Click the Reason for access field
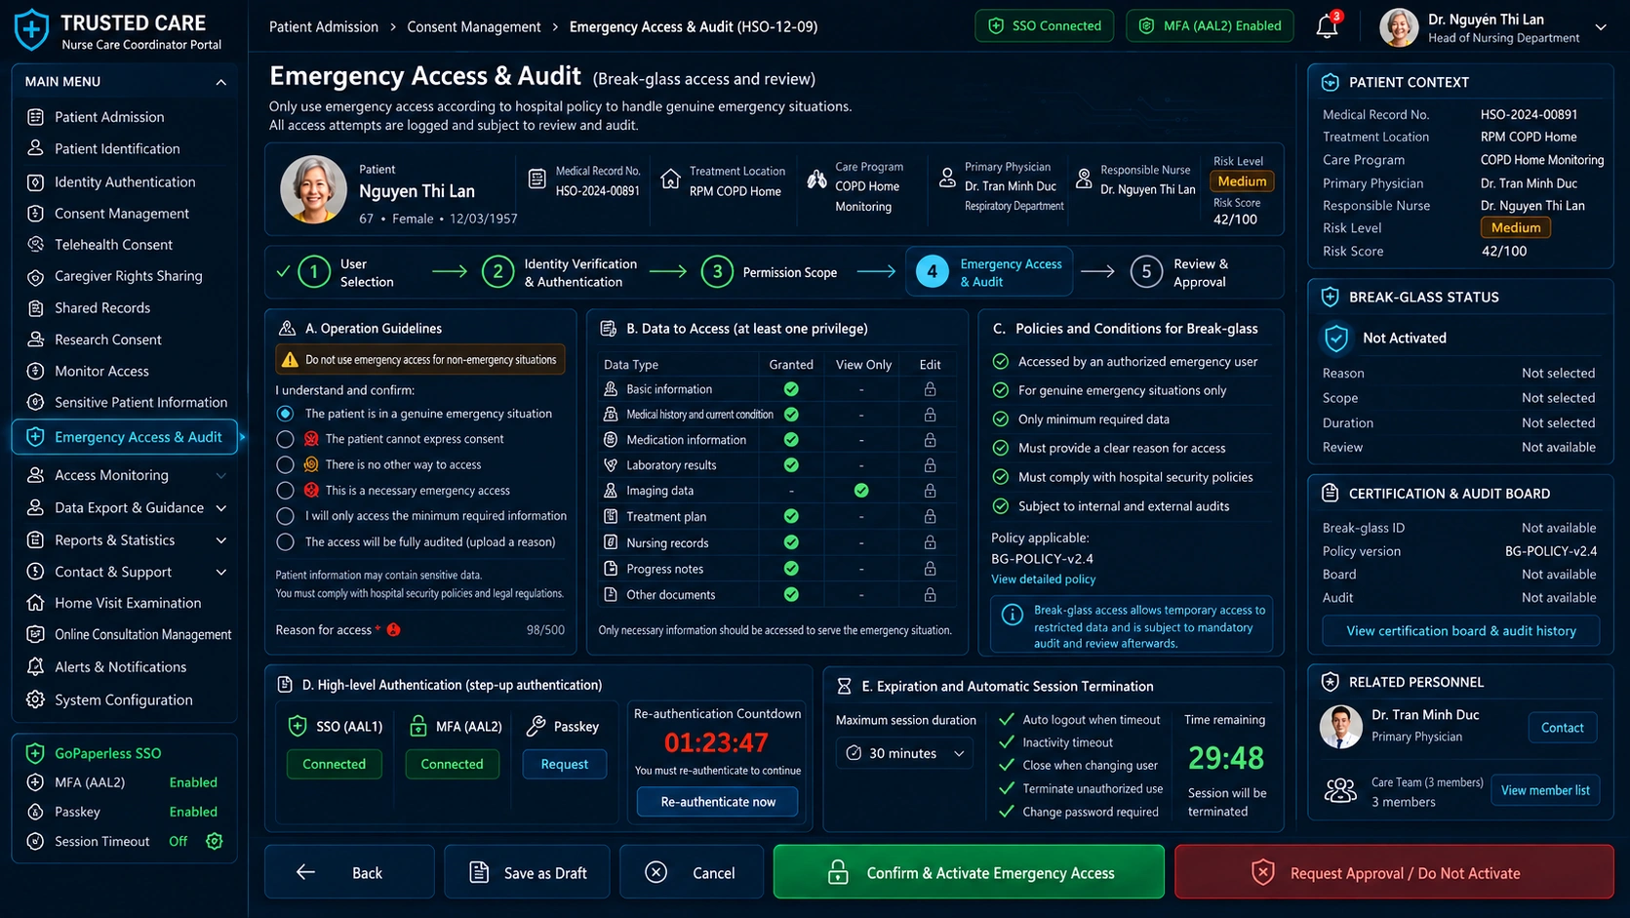This screenshot has height=918, width=1630. tap(419, 630)
